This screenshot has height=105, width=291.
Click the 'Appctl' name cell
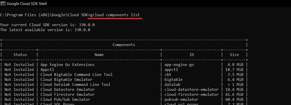47,70
